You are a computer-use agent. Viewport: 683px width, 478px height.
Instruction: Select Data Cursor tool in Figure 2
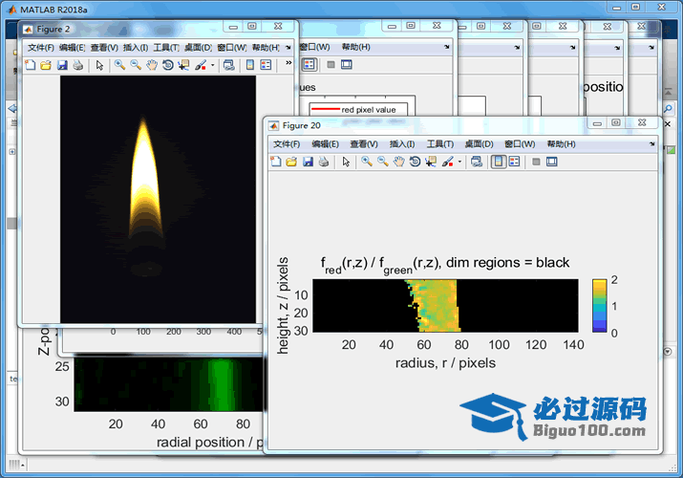[183, 65]
